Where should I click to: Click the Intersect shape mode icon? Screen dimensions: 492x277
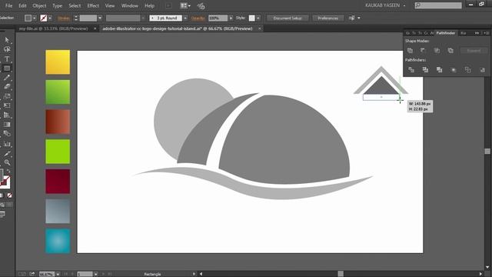pyautogui.click(x=437, y=50)
